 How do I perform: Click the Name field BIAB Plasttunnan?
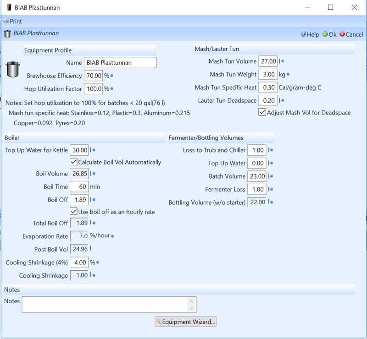(x=120, y=63)
